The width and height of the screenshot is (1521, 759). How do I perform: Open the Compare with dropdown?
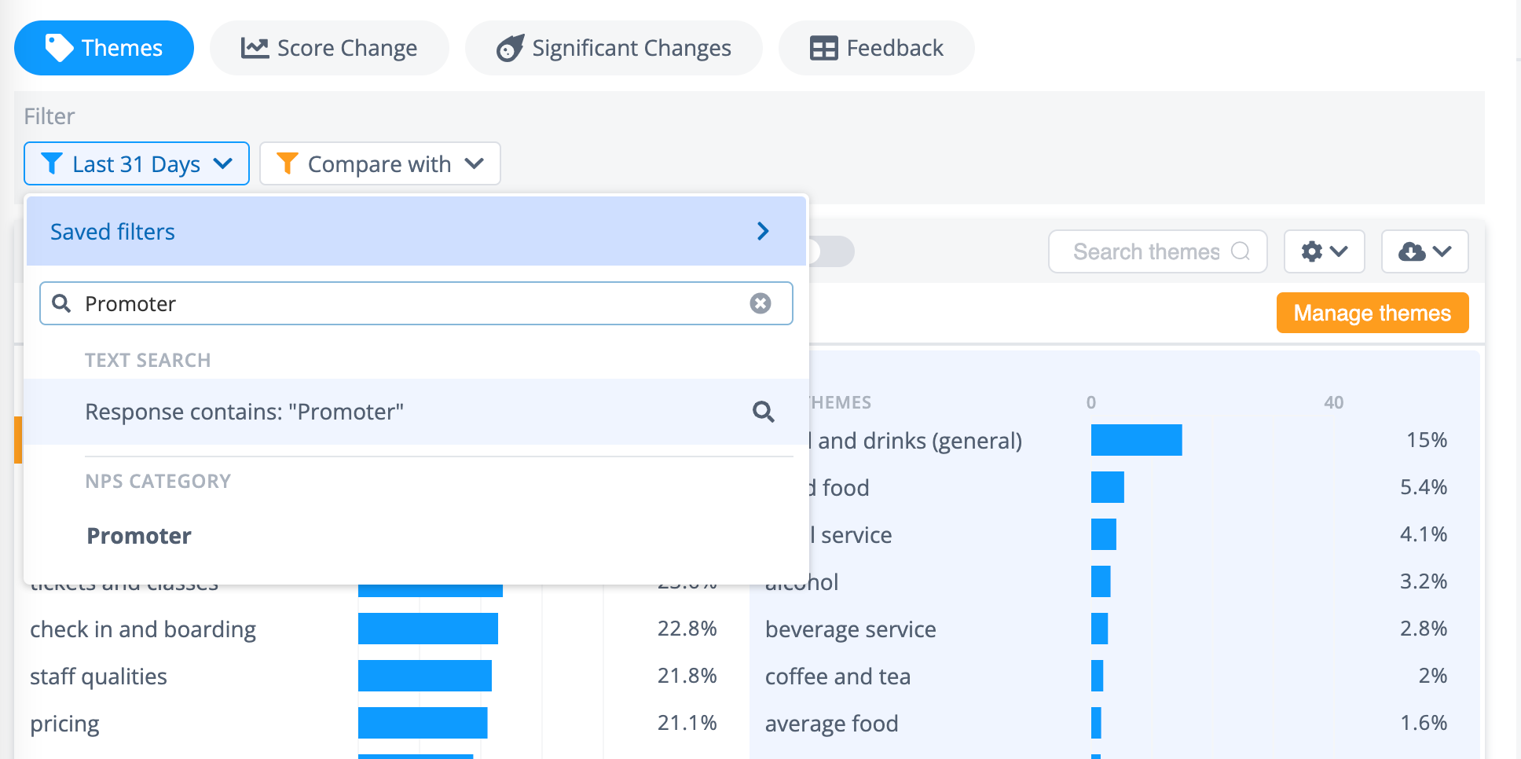click(380, 163)
